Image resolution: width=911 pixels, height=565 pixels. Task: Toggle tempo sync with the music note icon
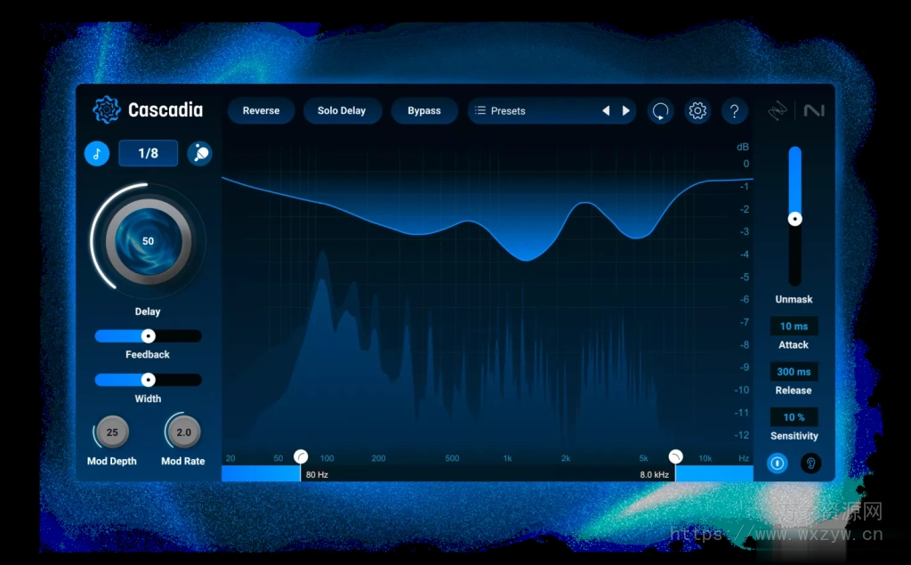97,153
